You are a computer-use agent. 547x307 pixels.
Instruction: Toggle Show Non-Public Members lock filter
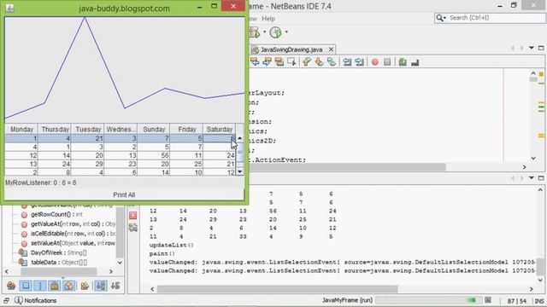point(55,286)
